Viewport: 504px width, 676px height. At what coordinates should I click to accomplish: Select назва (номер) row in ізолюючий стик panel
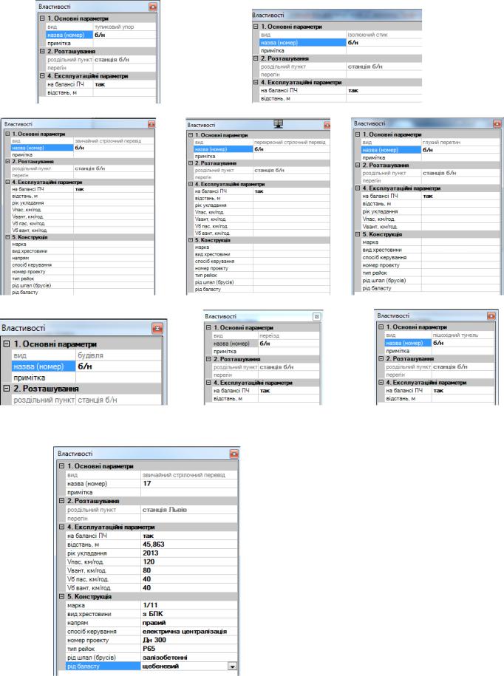click(x=341, y=43)
